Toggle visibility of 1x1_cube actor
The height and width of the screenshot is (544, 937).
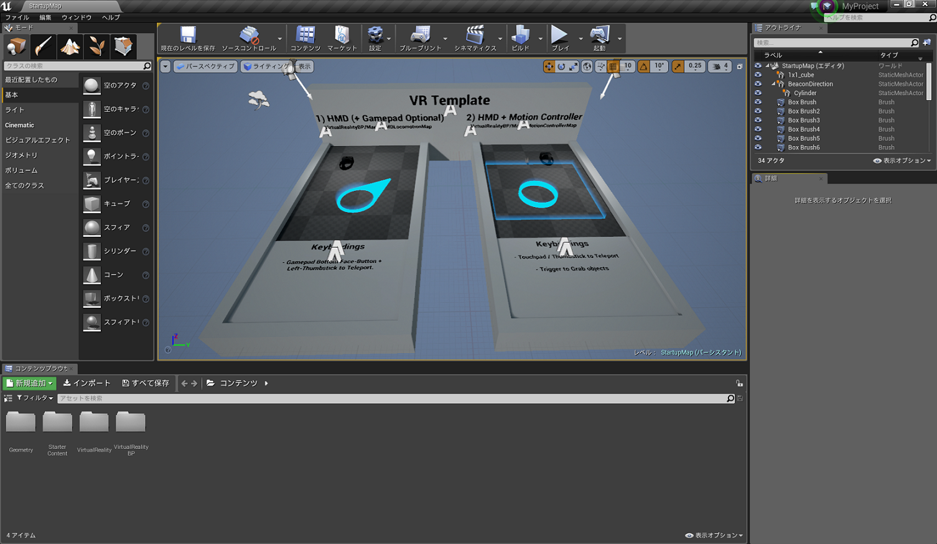point(758,75)
